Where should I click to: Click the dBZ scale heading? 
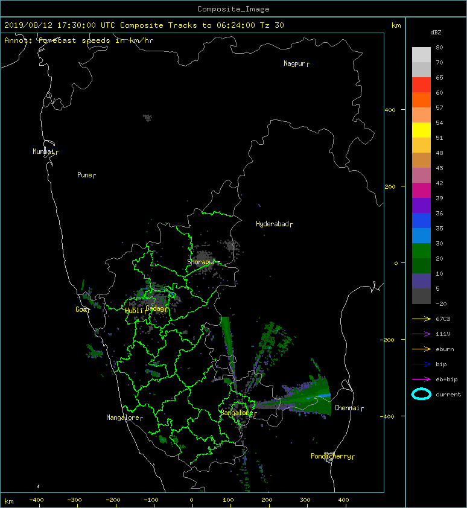click(436, 33)
